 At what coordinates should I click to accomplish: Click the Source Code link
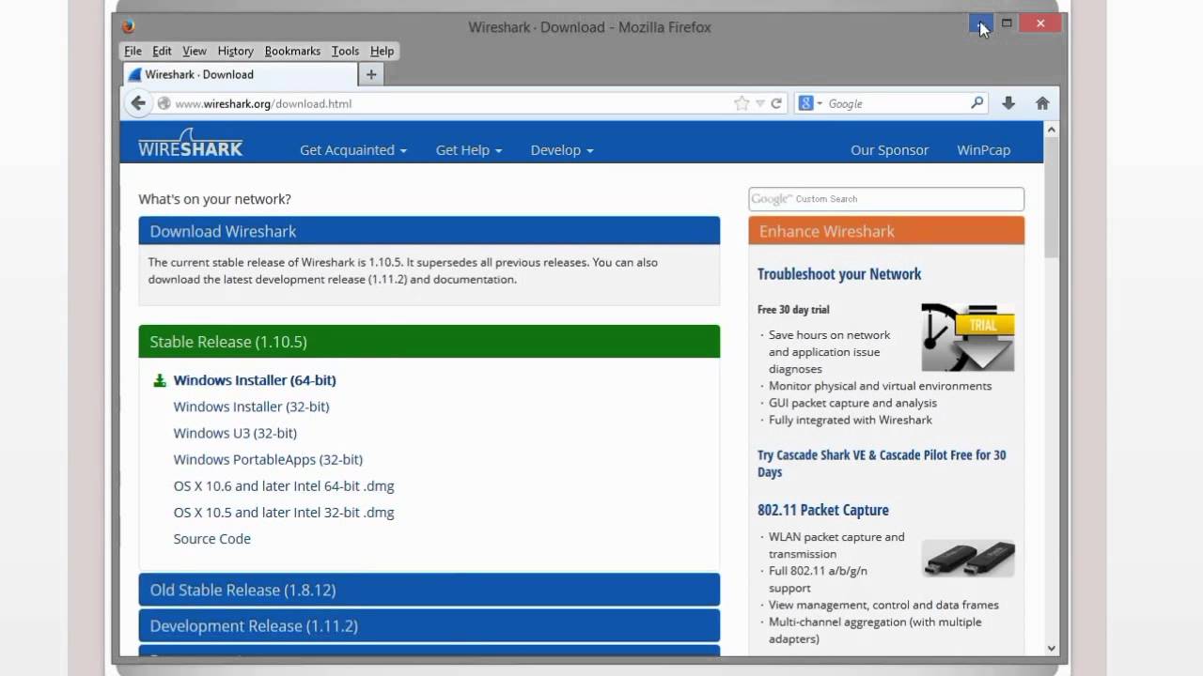coord(211,538)
